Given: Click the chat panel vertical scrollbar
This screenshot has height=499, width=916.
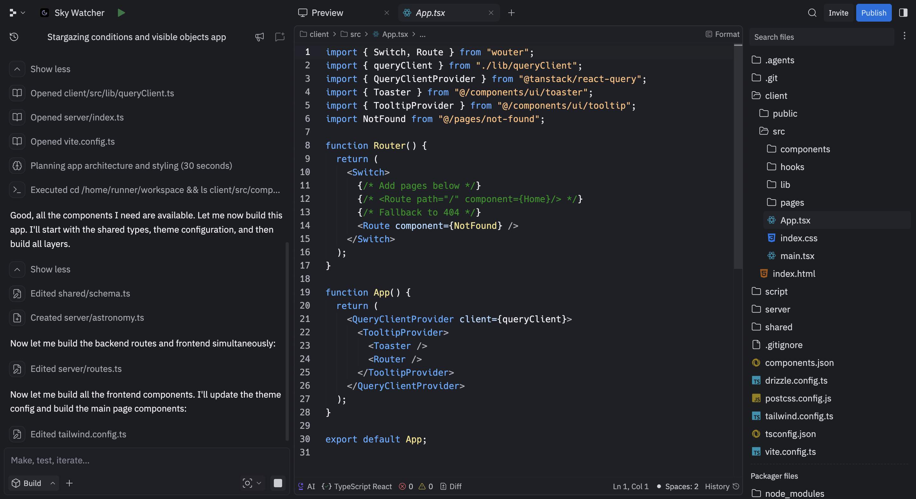Looking at the screenshot, I should pos(287,341).
